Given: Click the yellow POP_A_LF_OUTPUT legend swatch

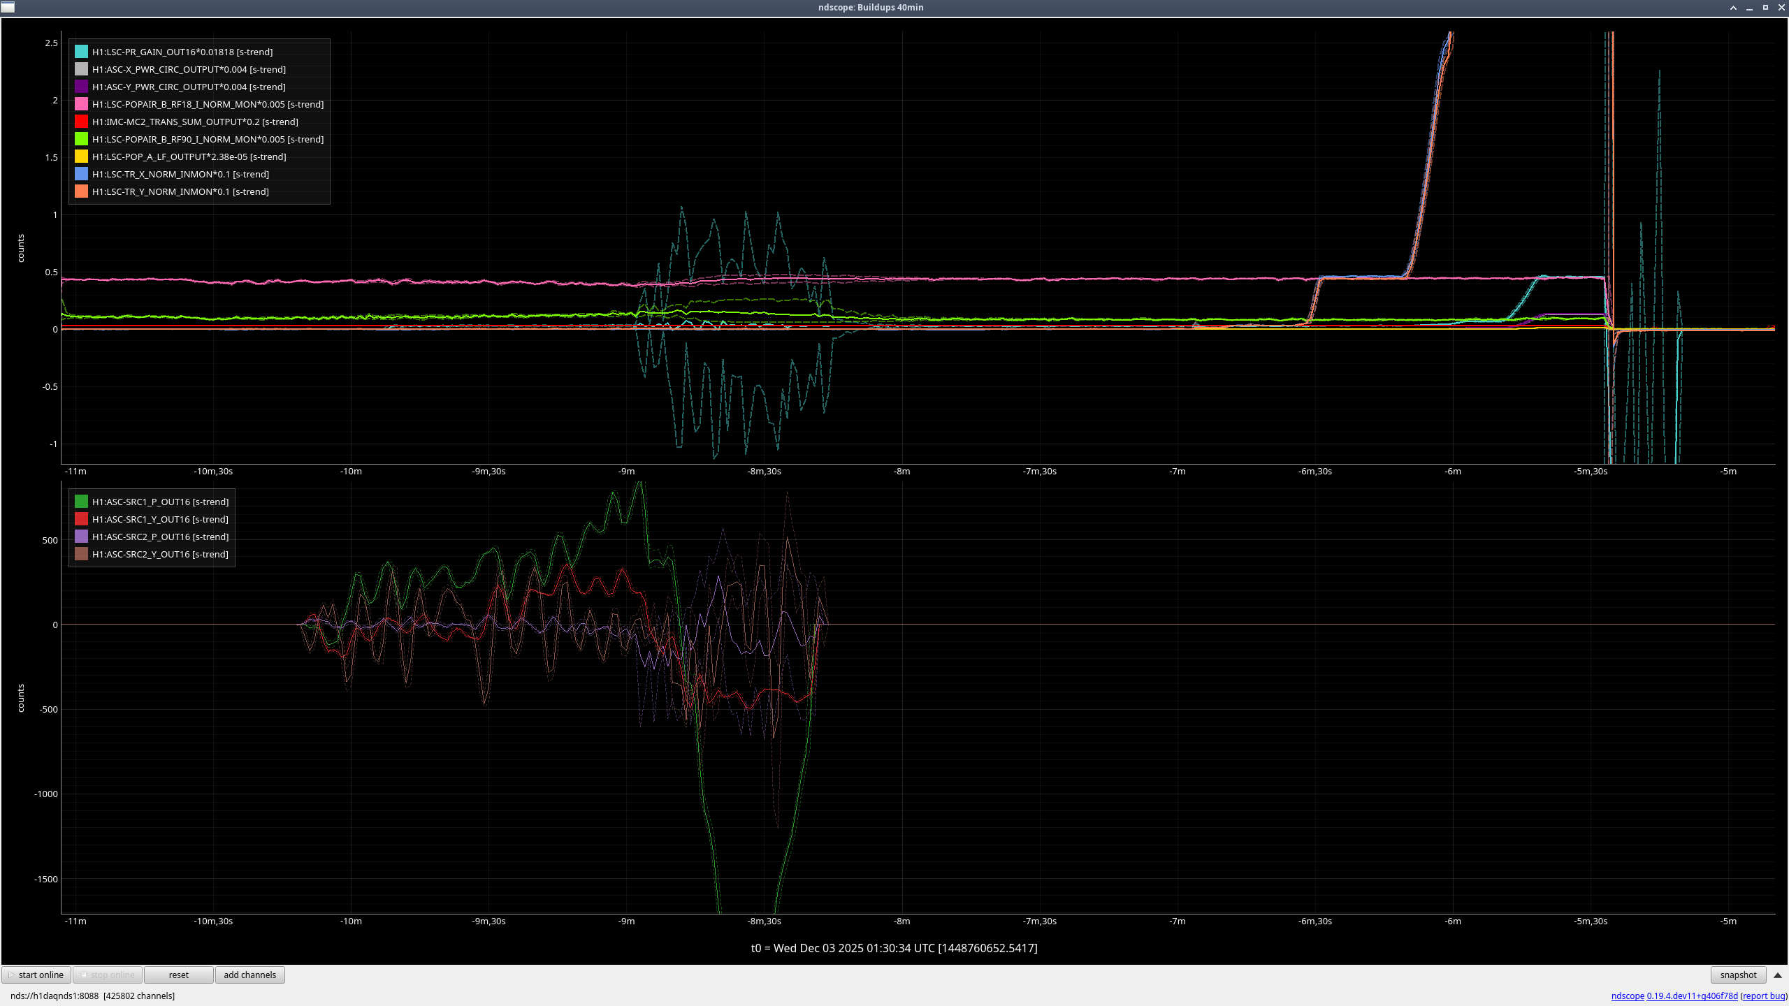Looking at the screenshot, I should [x=81, y=156].
